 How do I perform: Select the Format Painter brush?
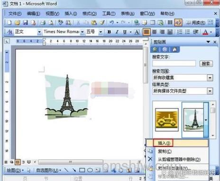point(102,23)
